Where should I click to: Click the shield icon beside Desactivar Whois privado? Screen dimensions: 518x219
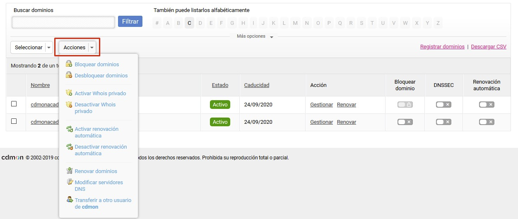(x=70, y=104)
